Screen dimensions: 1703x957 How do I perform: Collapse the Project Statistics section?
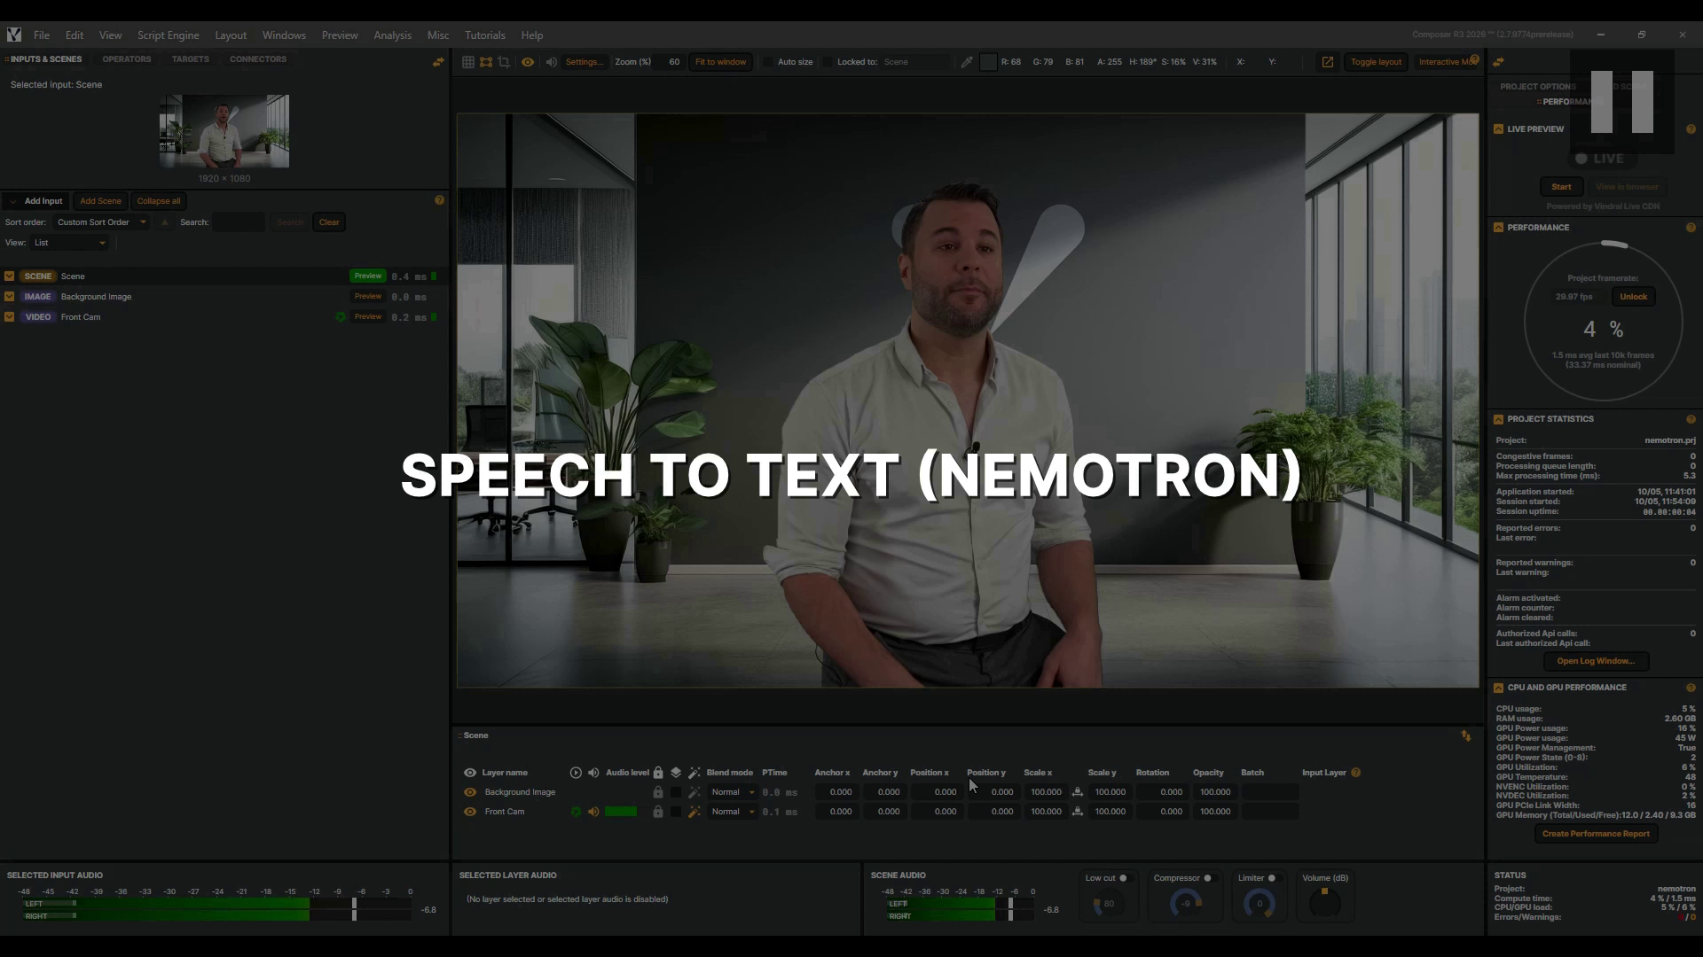[1499, 419]
